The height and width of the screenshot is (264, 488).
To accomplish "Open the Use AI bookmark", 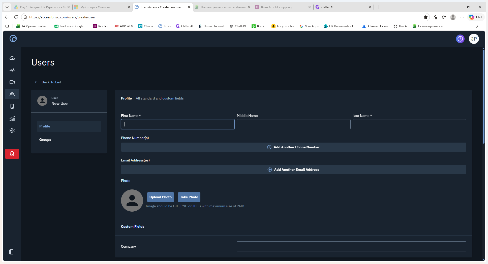I will tap(401, 26).
